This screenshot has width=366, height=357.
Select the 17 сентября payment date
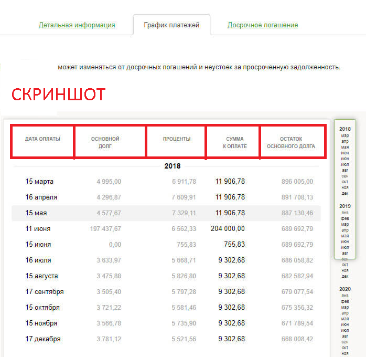[x=45, y=292]
